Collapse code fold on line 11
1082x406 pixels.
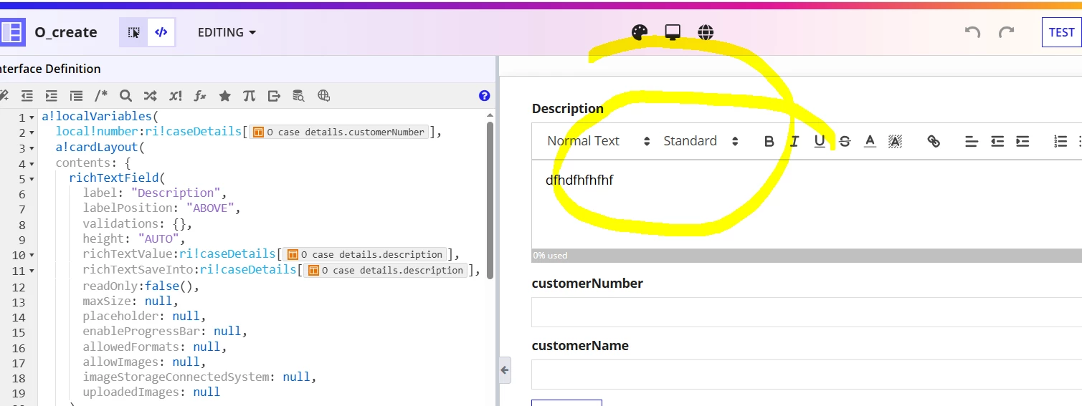[x=32, y=271]
